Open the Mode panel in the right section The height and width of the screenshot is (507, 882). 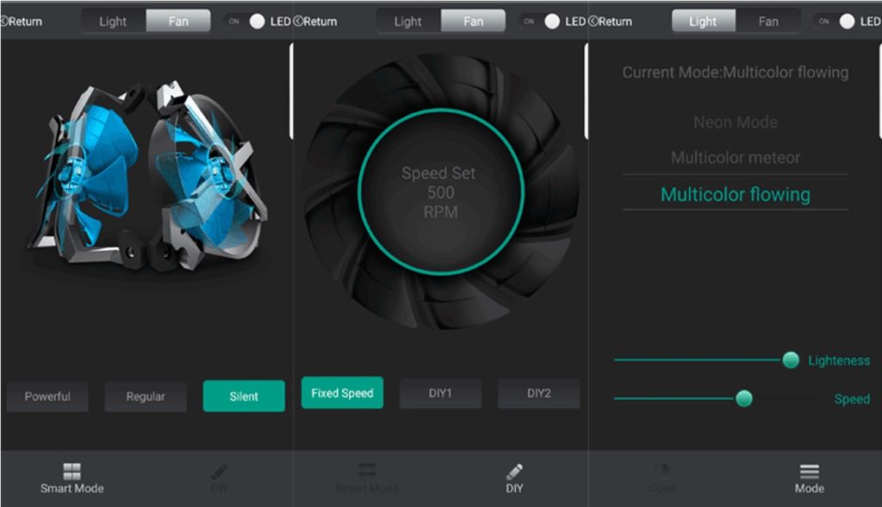[x=810, y=478]
